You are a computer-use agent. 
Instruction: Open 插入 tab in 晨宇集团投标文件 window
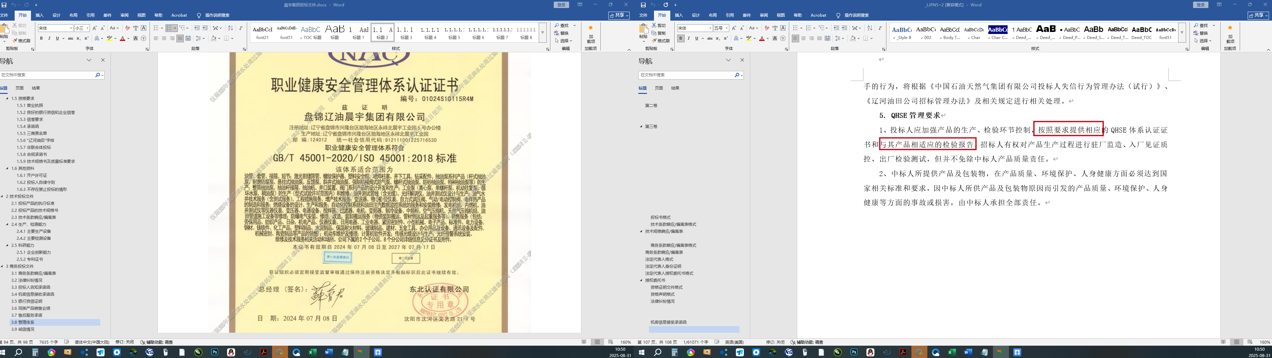pyautogui.click(x=40, y=15)
